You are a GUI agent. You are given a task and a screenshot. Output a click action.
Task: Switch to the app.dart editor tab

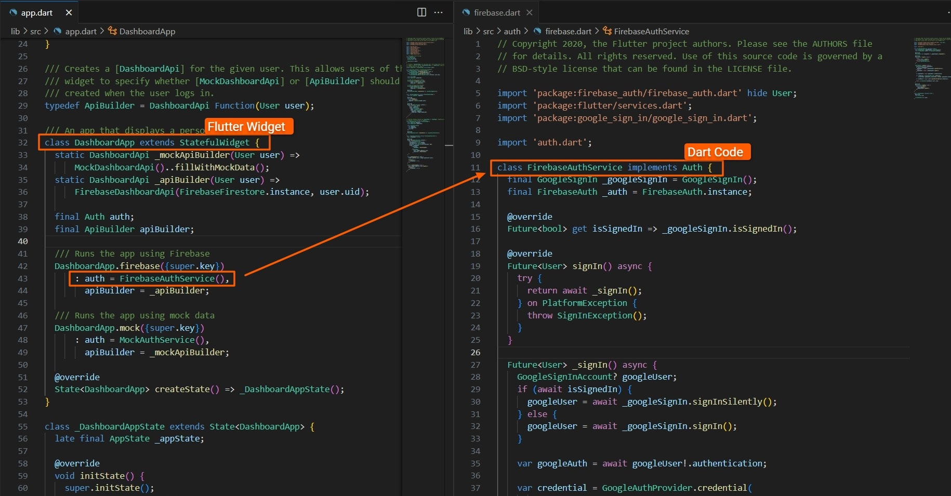(36, 12)
